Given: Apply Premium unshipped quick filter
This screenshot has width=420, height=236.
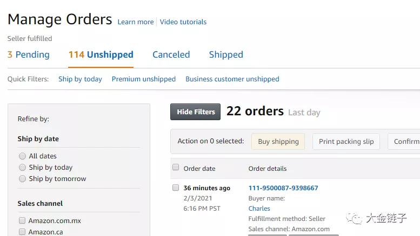Looking at the screenshot, I should click(x=143, y=79).
